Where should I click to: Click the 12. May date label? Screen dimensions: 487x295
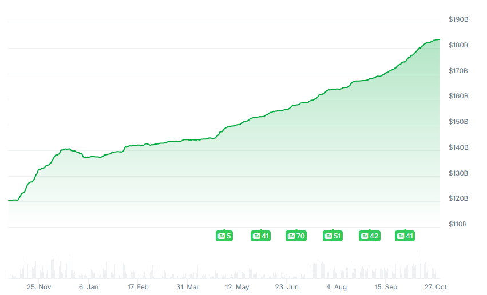pyautogui.click(x=237, y=287)
